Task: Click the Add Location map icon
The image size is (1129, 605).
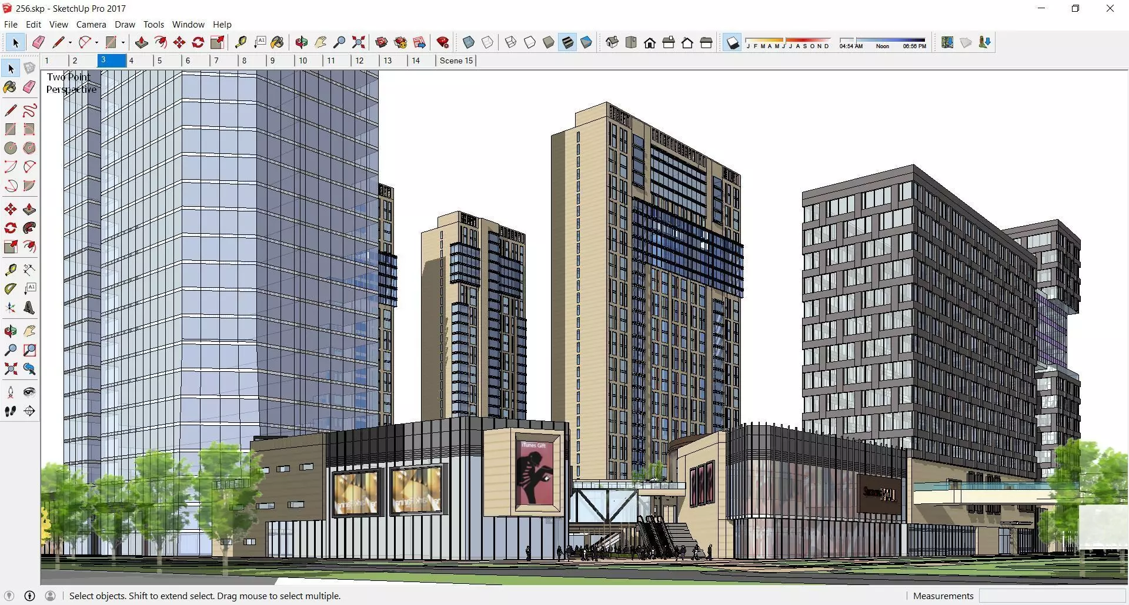Action: pos(947,42)
